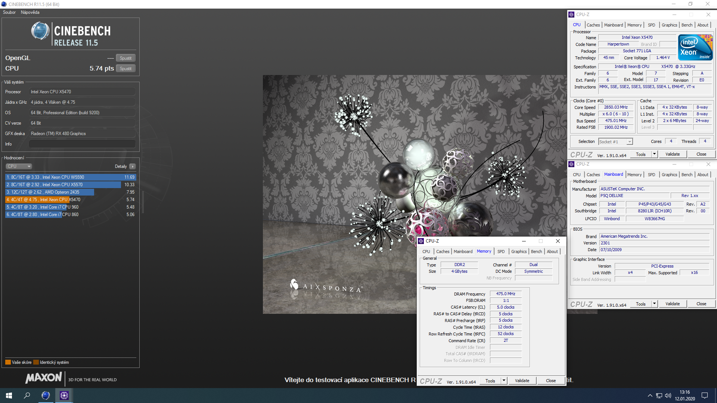
Task: Open the Soubor menu in Cinebench
Action: tap(9, 12)
